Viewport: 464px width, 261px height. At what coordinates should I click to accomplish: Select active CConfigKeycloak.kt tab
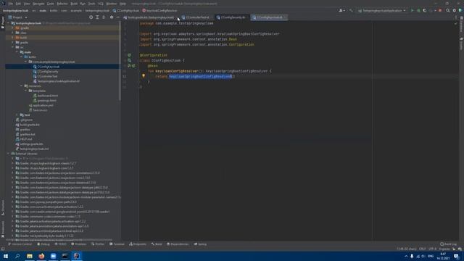tap(269, 17)
